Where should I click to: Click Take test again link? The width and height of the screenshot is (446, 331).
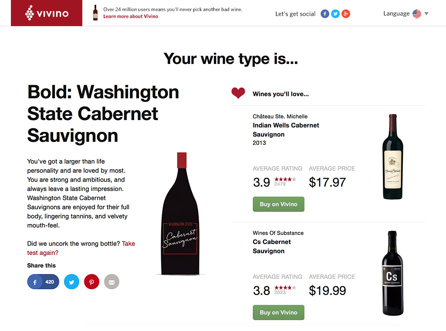[x=81, y=248]
